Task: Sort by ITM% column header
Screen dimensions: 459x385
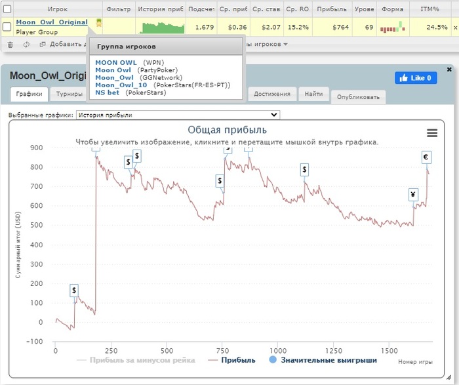Action: [x=429, y=9]
